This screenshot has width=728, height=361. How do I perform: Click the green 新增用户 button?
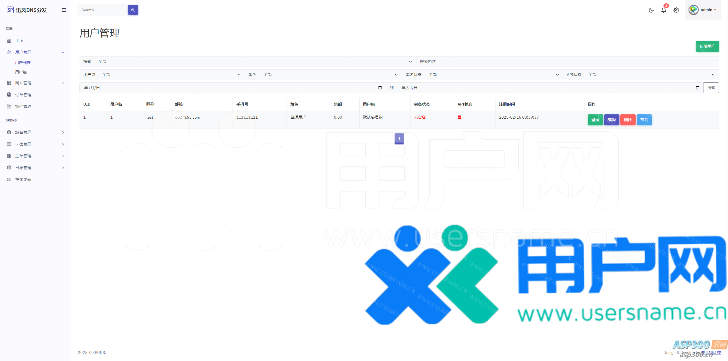click(x=707, y=46)
